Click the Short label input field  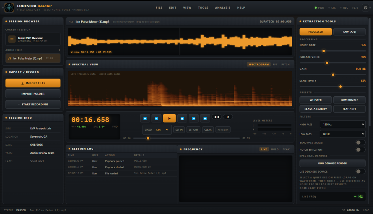45,161
